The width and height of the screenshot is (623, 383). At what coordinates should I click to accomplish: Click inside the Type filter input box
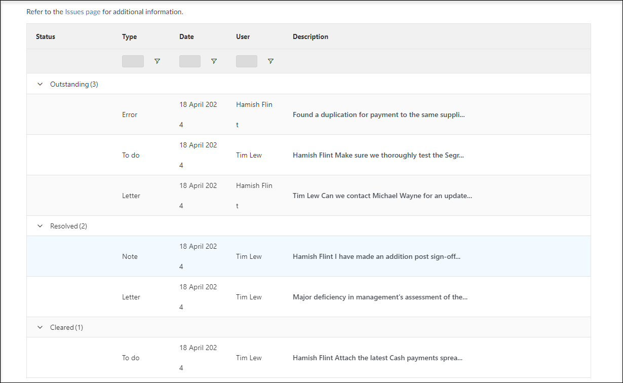133,61
